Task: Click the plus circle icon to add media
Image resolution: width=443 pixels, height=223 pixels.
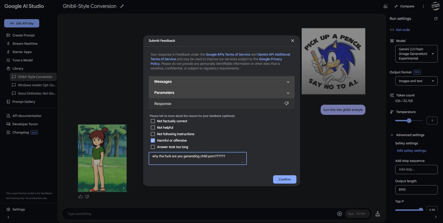Action: [x=340, y=214]
